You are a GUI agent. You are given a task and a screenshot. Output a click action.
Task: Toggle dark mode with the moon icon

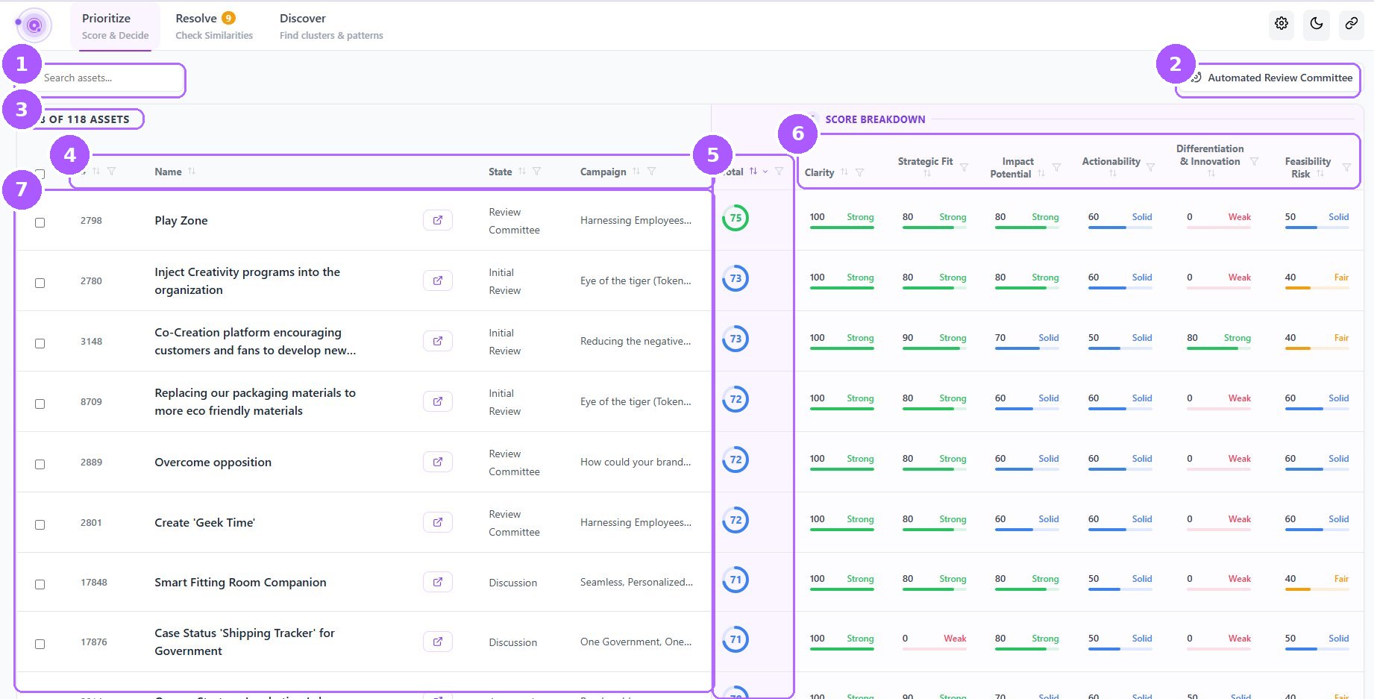pos(1317,24)
